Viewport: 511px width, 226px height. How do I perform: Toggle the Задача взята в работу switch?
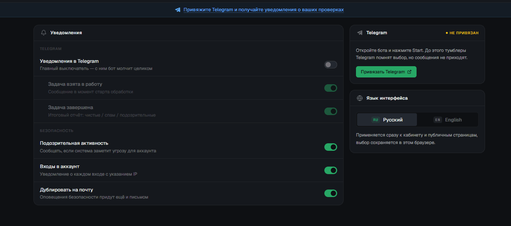pyautogui.click(x=331, y=88)
